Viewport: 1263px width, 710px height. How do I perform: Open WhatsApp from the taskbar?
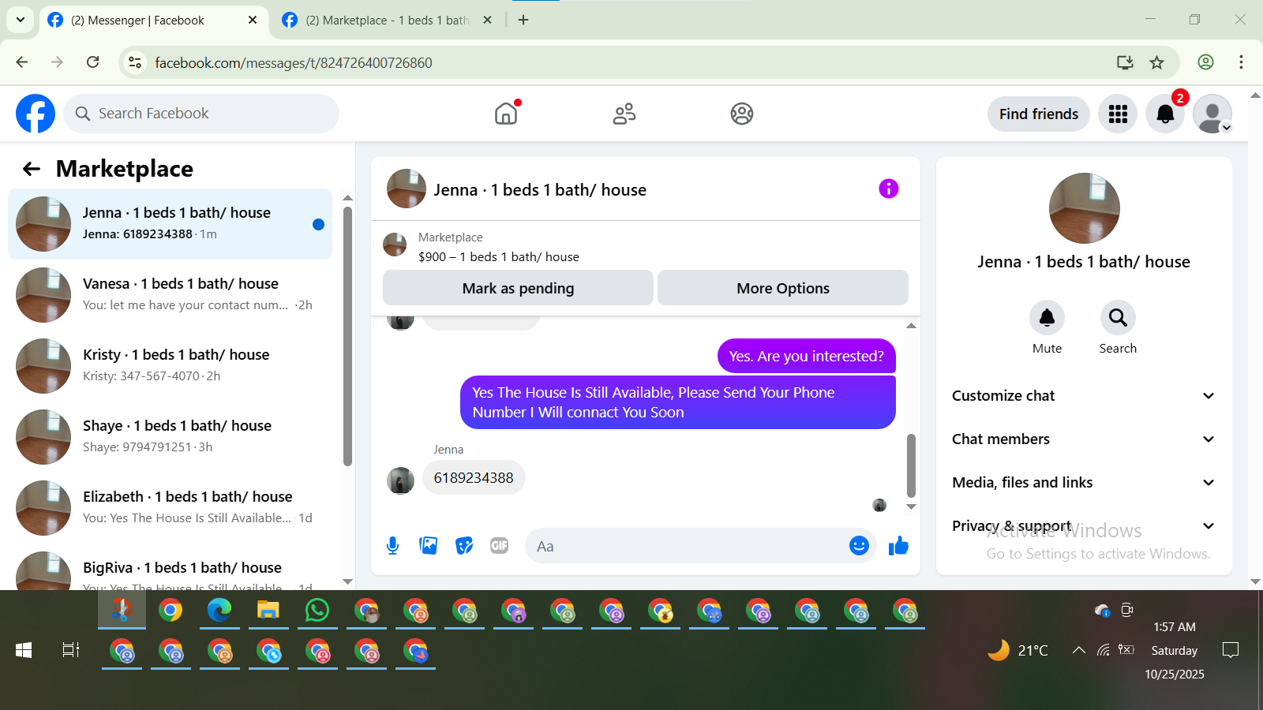[x=317, y=610]
